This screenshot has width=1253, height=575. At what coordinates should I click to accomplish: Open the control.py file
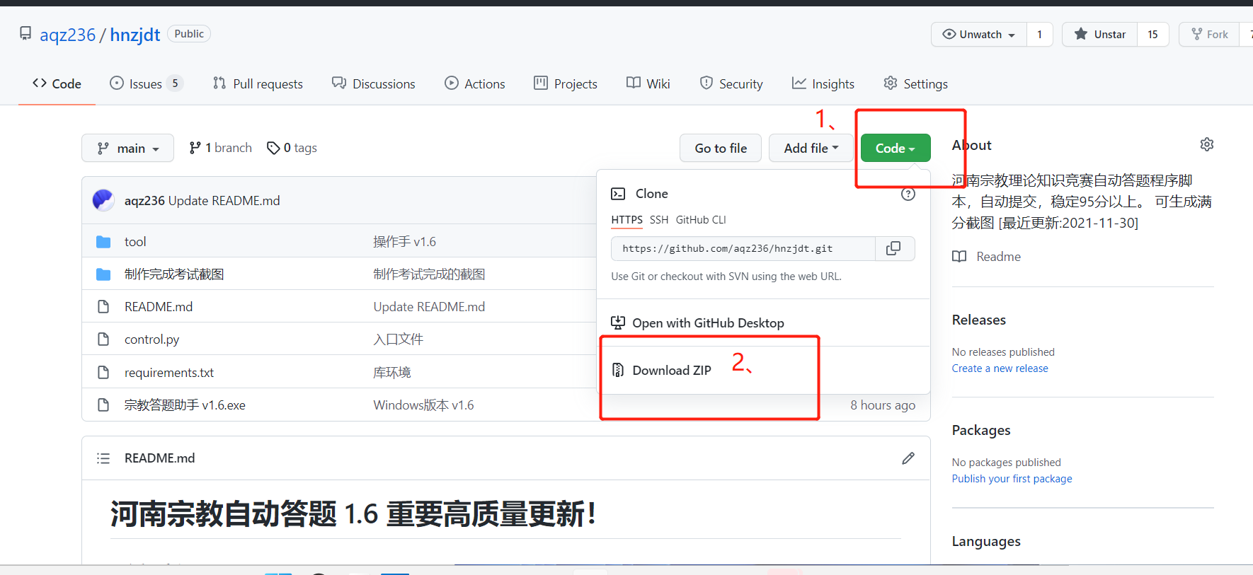tap(151, 339)
